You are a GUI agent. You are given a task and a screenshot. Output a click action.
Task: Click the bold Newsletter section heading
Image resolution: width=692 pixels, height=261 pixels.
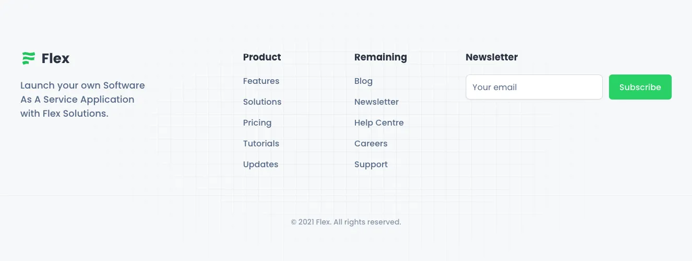click(492, 57)
